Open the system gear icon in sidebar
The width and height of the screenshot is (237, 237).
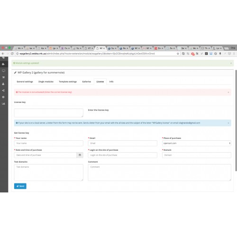click(3, 97)
